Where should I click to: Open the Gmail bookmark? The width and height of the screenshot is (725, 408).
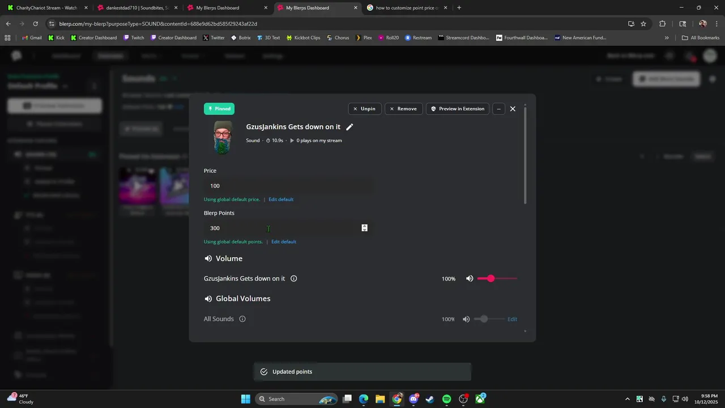32,38
